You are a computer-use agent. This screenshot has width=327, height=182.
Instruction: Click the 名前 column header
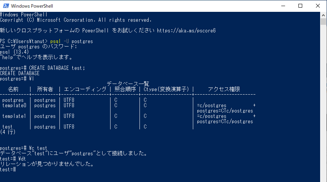(13, 89)
